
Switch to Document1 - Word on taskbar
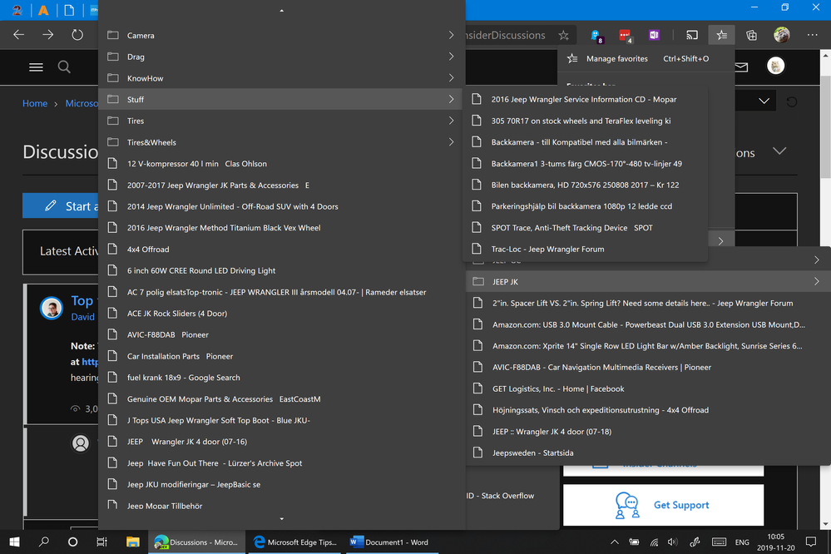point(391,542)
